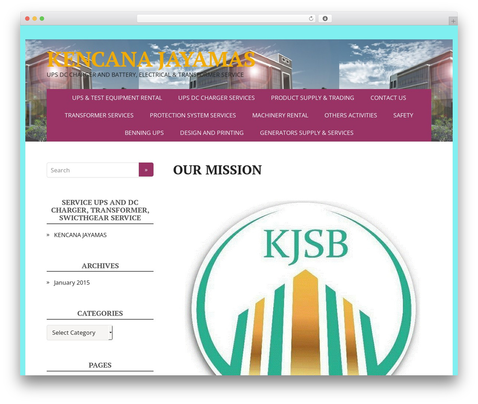The height and width of the screenshot is (404, 478).
Task: Go to UPS DC Charger Services
Action: [217, 98]
